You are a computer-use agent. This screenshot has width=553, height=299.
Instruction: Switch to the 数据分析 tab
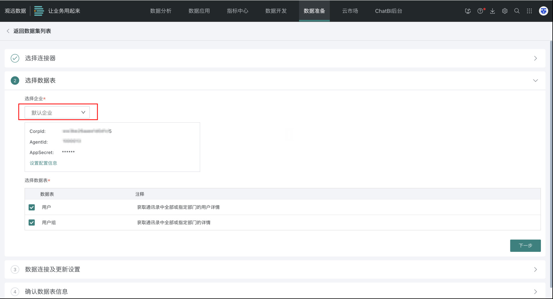coord(161,11)
